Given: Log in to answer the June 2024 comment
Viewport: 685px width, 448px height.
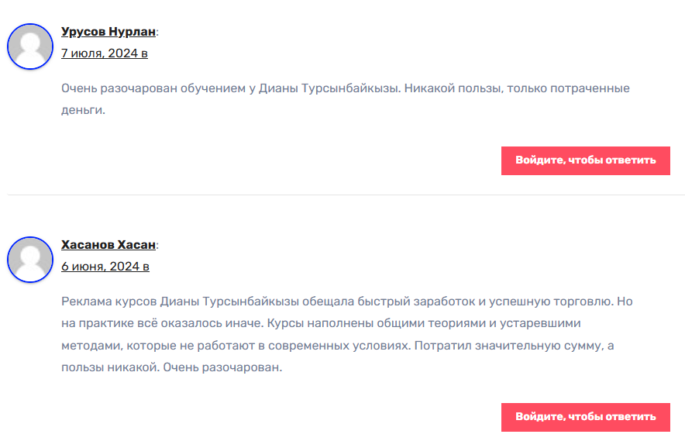Looking at the screenshot, I should point(585,418).
